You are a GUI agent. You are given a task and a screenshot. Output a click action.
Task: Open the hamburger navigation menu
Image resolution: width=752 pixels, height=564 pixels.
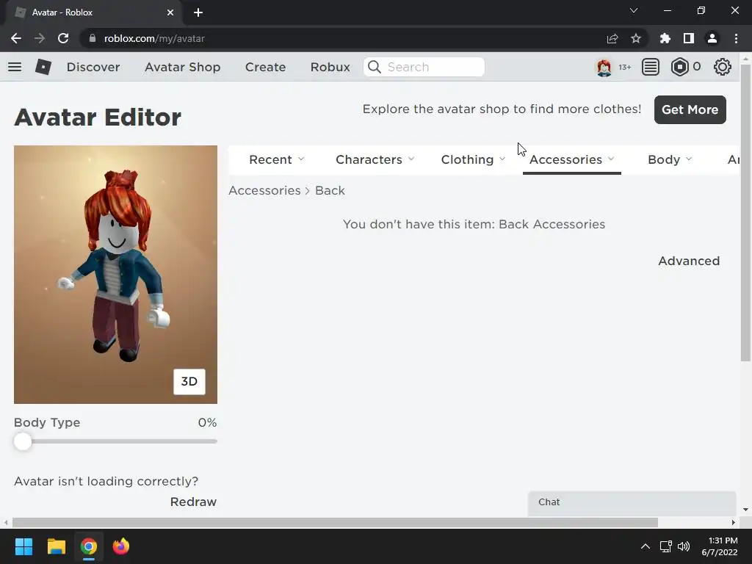(x=15, y=67)
